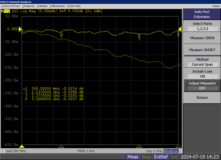
Task: Click the Start 500 MHz field
Action: [x=17, y=151]
